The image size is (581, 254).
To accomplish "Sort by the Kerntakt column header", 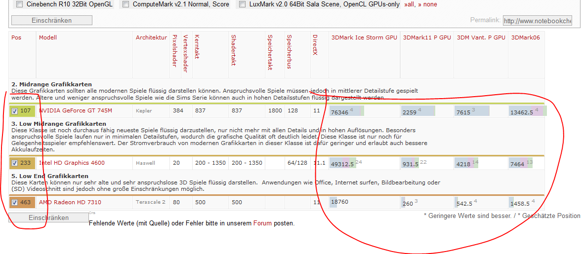I will tap(197, 47).
